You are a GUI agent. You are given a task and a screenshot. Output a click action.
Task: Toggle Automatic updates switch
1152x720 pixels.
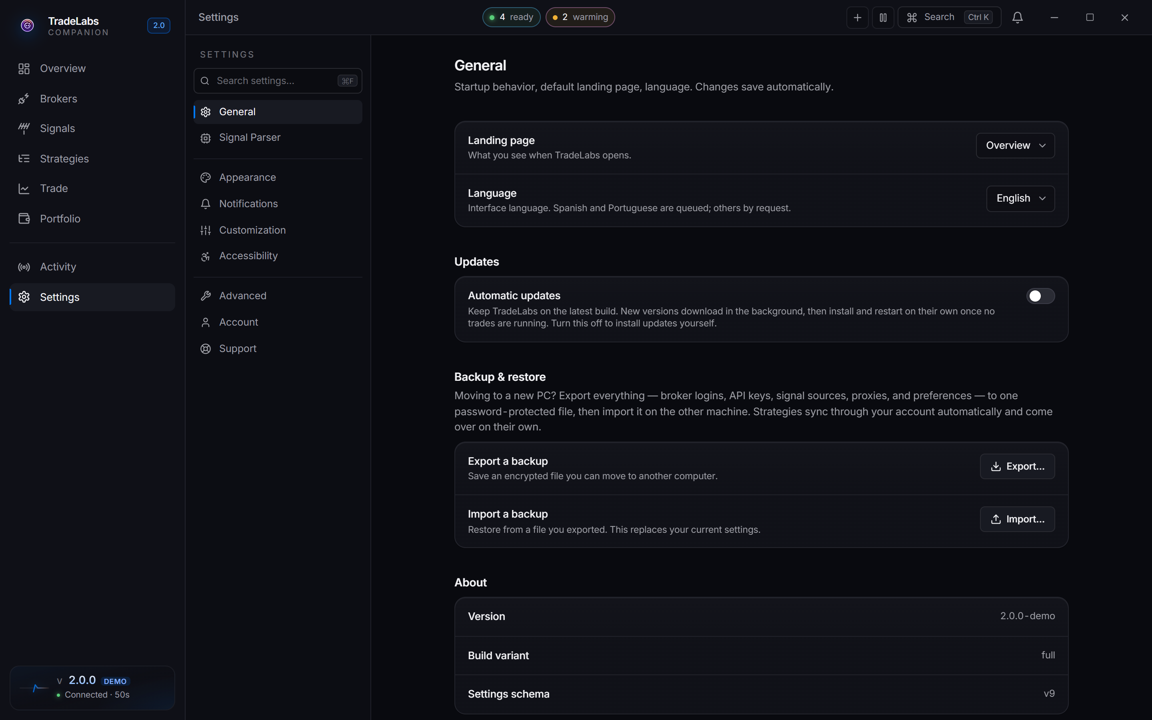[x=1040, y=296]
